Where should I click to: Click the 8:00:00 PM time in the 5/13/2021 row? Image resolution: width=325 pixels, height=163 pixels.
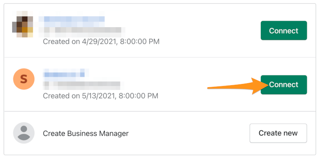139,96
